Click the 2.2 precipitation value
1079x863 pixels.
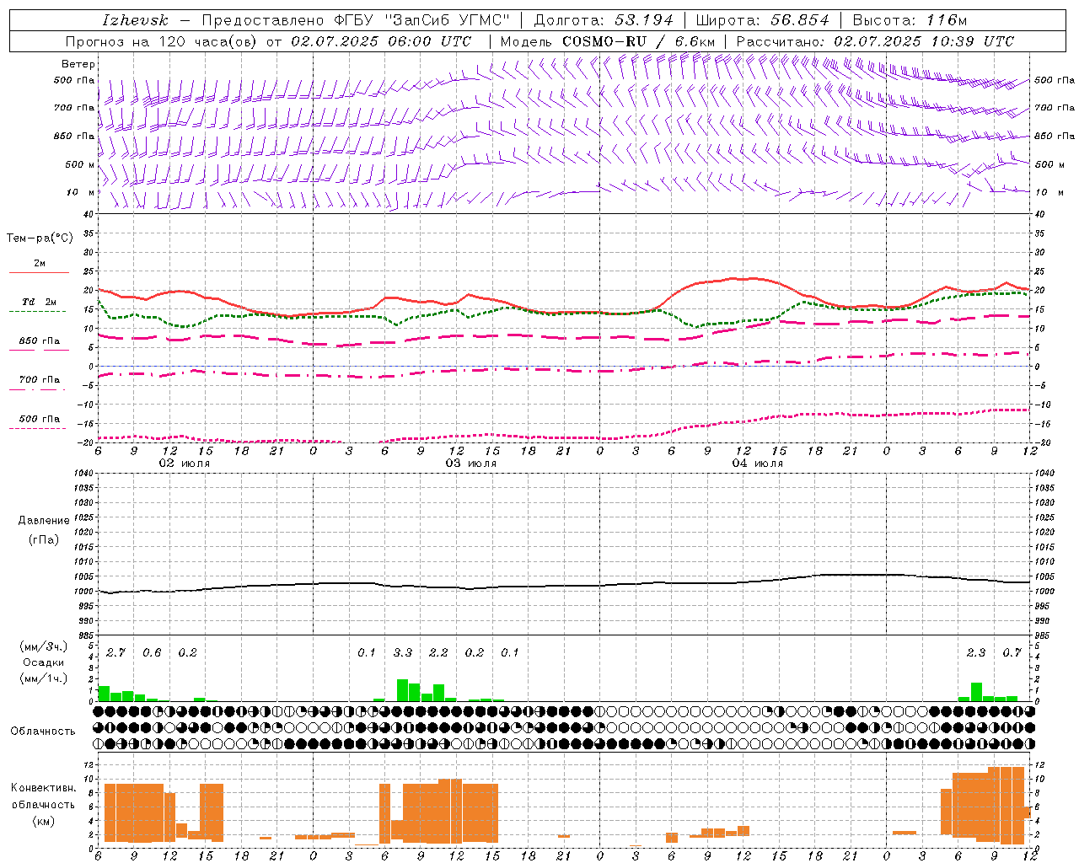tap(438, 652)
